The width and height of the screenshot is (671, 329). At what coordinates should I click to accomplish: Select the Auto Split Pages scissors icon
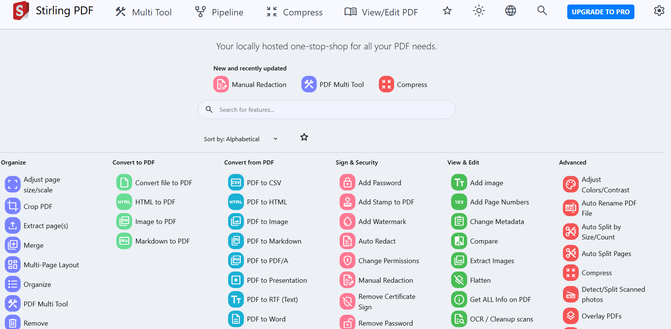click(x=571, y=253)
